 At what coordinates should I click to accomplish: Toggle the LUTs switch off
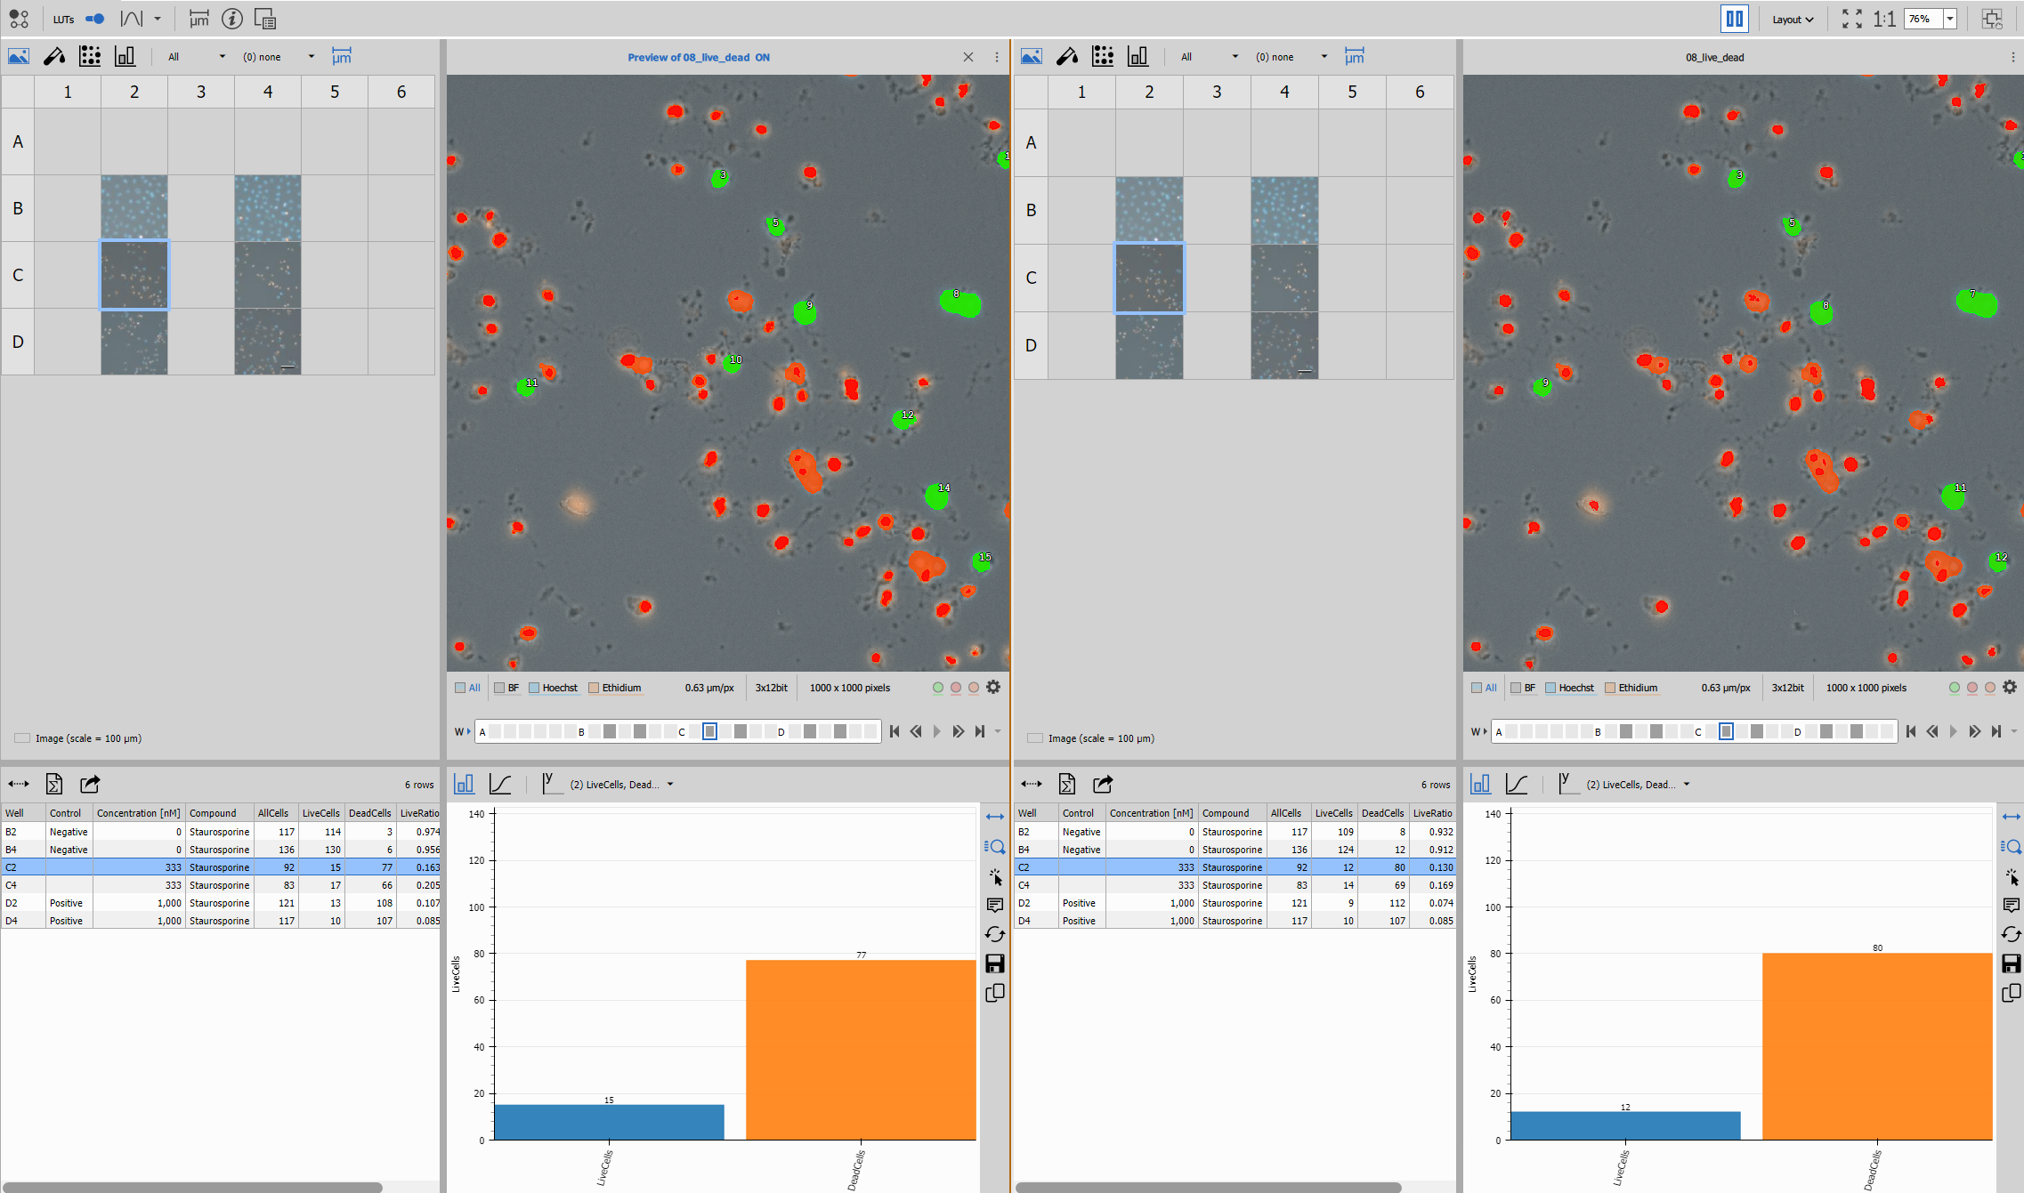93,18
